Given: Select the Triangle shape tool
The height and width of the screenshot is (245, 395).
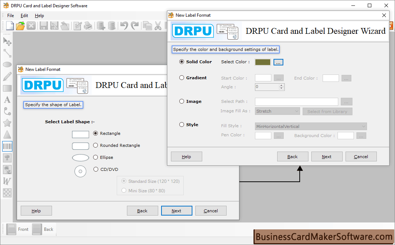Looking at the screenshot, I should 7,134.
